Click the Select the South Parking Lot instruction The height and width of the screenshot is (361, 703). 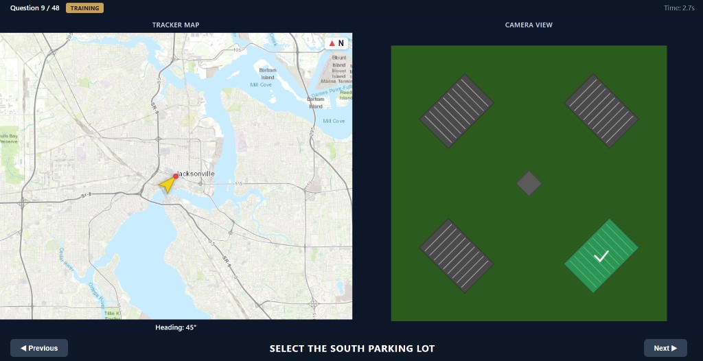point(352,349)
